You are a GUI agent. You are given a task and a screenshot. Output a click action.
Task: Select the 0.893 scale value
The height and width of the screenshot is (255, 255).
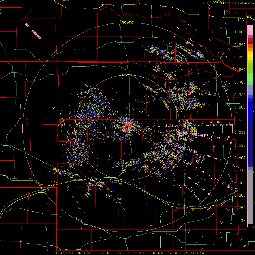click(x=240, y=57)
